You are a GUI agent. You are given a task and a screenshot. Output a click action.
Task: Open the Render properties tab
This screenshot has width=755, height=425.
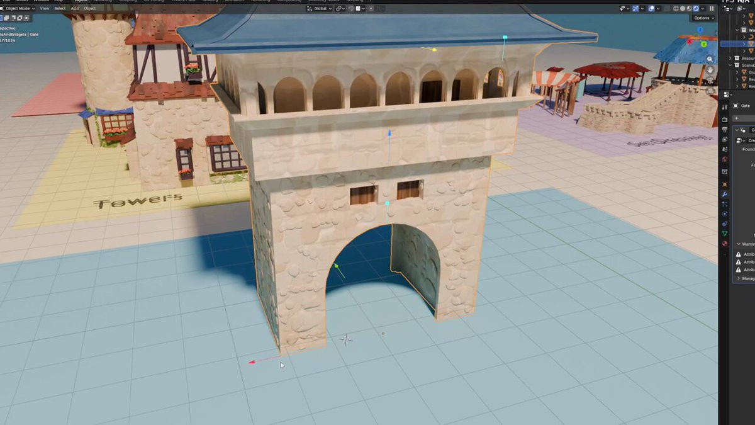725,120
